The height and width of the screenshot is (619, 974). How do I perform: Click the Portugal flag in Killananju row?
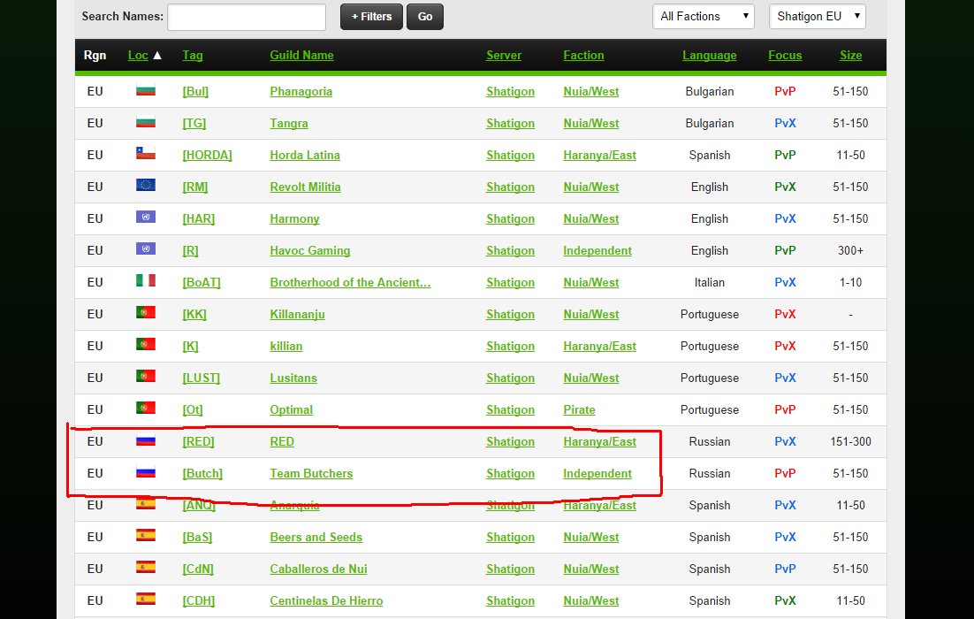coord(145,313)
